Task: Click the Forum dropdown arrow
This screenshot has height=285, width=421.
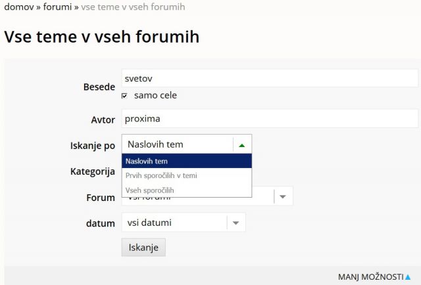Action: tap(283, 196)
